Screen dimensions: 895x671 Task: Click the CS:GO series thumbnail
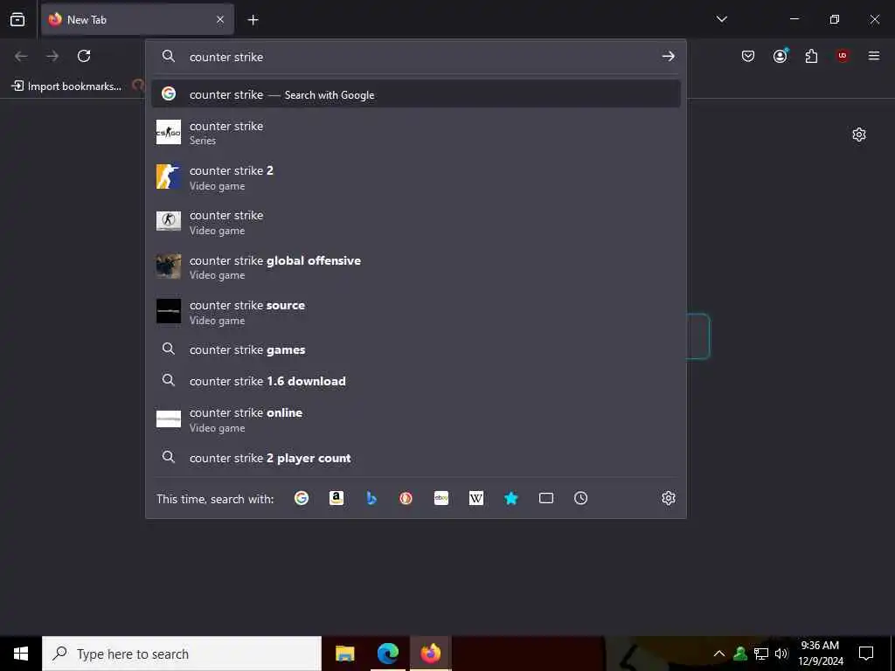point(169,133)
